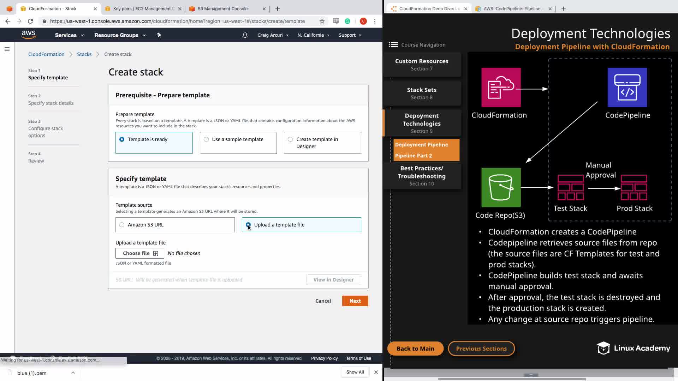Click the Stacks breadcrumb link

pos(84,54)
